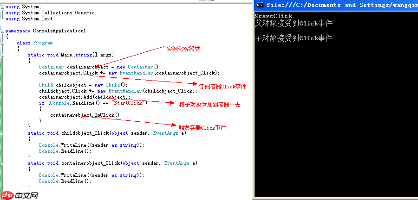Click the 'Child childobject = new Child();' line
Viewport: 418px width, 200px height.
coord(83,85)
